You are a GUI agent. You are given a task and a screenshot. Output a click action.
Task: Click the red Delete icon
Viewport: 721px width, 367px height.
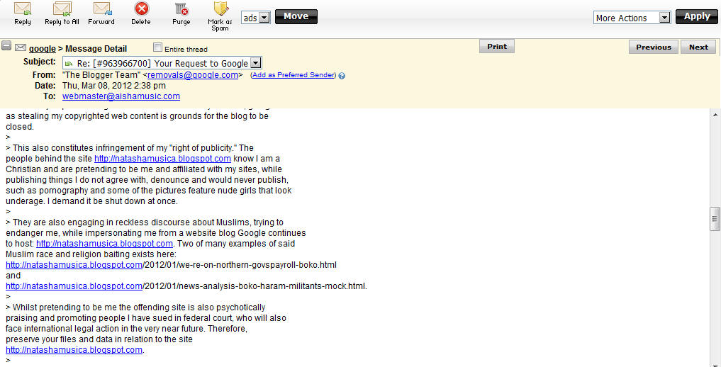point(141,9)
